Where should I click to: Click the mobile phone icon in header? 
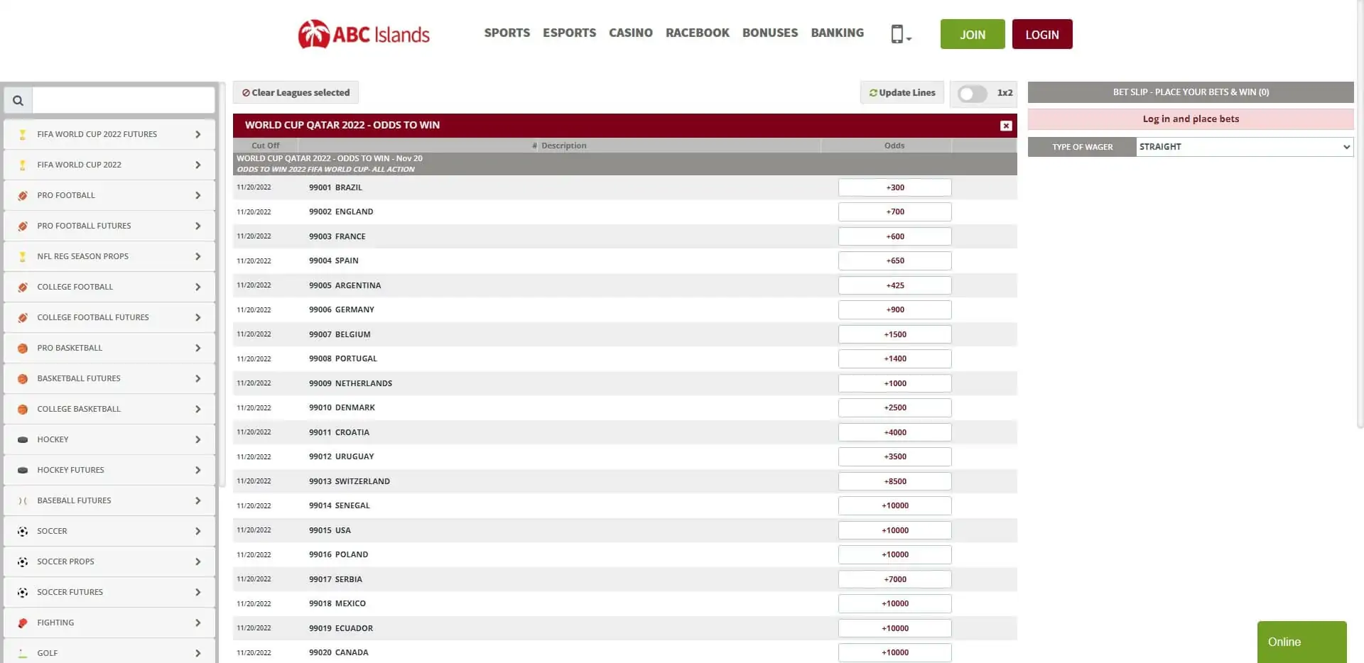[898, 33]
